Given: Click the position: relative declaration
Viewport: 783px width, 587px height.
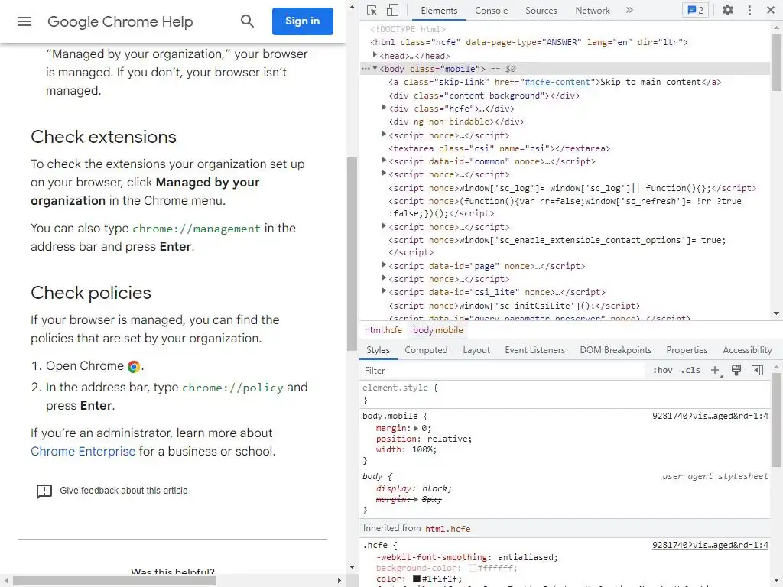Looking at the screenshot, I should [x=424, y=439].
